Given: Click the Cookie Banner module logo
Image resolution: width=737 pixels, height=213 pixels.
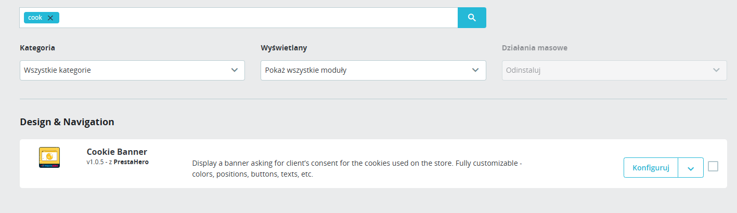Looking at the screenshot, I should (x=49, y=157).
